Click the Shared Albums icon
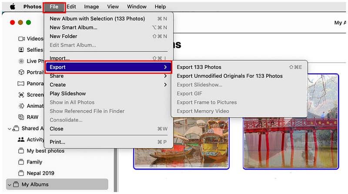348x194 pixels. tap(16, 128)
